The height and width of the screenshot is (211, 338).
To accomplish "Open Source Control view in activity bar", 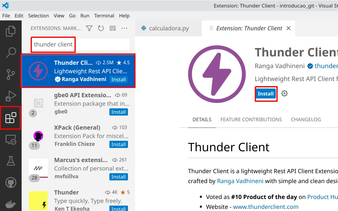I will coord(11,74).
